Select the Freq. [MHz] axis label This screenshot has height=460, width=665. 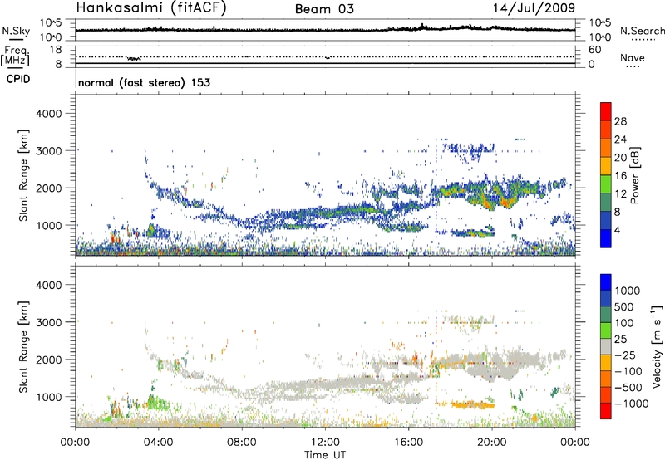(15, 56)
